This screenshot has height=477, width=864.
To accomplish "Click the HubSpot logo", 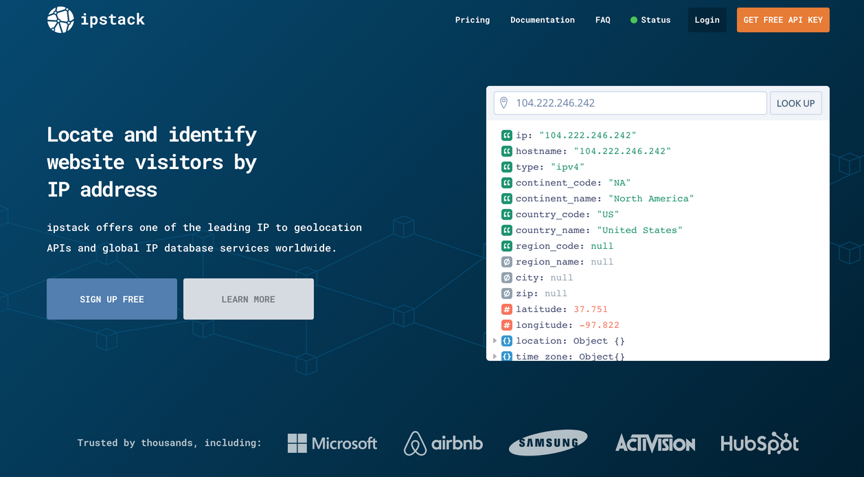I will (760, 443).
